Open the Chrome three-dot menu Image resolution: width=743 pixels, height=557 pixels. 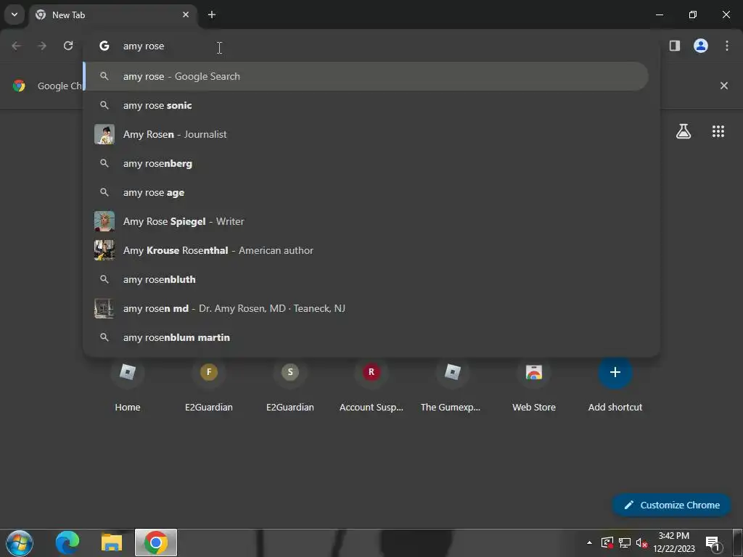(x=727, y=46)
